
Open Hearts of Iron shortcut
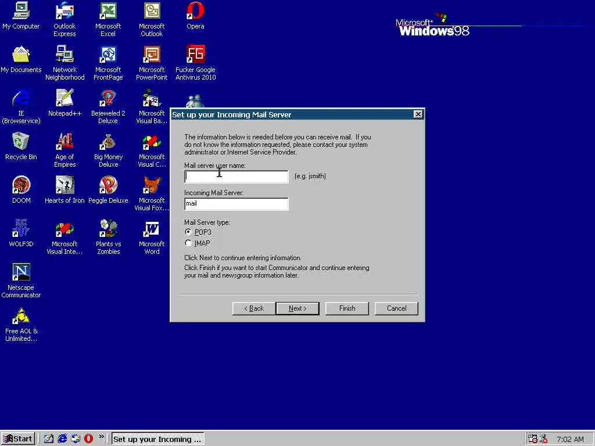tap(64, 190)
